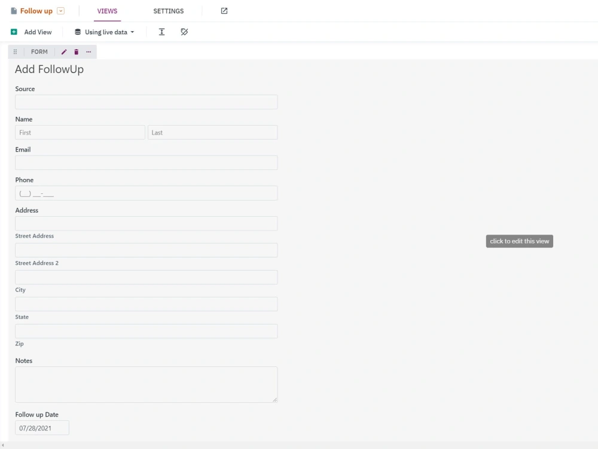Switch to the SETTINGS tab
The width and height of the screenshot is (598, 449).
[168, 11]
